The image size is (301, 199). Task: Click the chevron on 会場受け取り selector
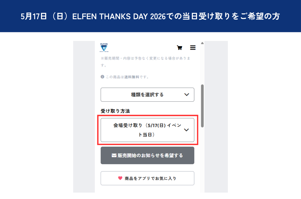tap(187, 130)
